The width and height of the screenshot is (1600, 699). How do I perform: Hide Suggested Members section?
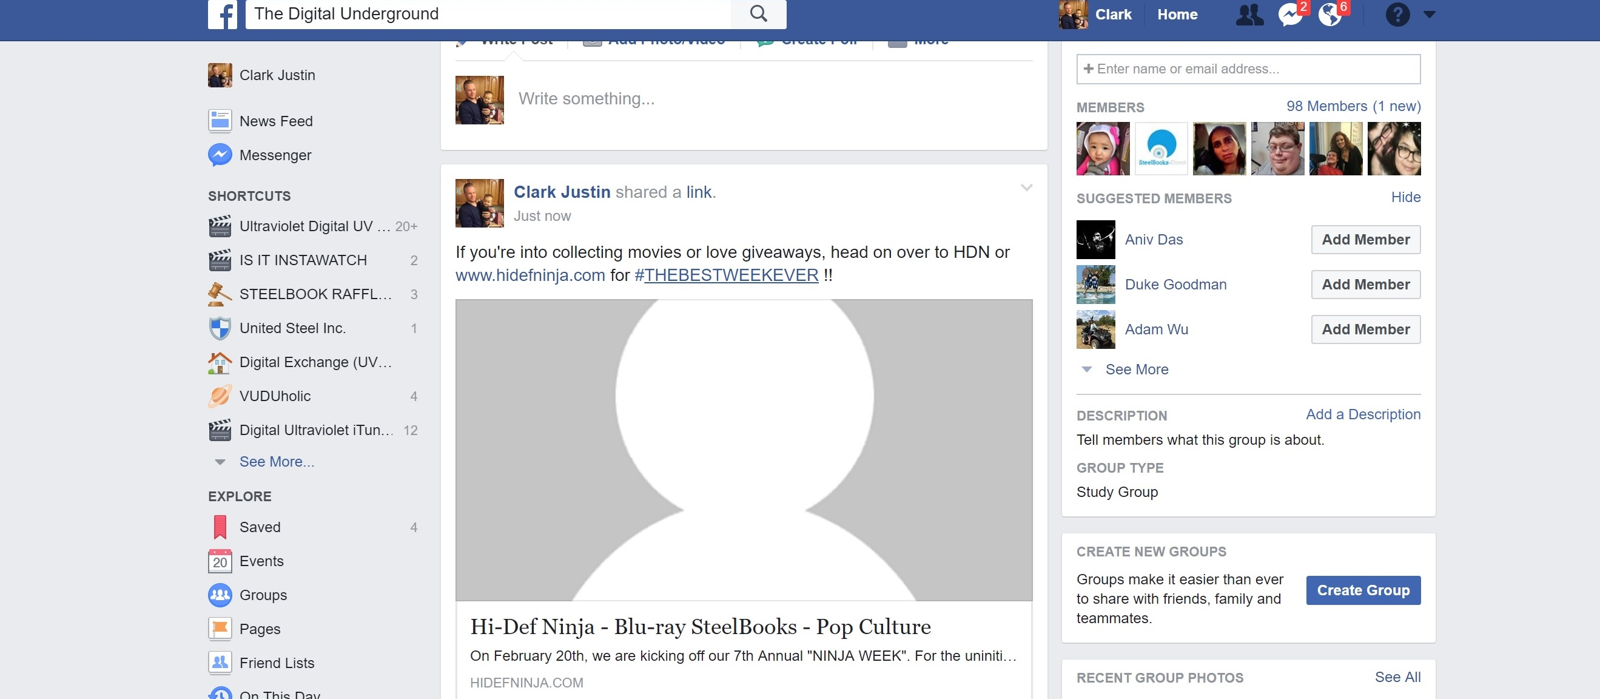1405,198
